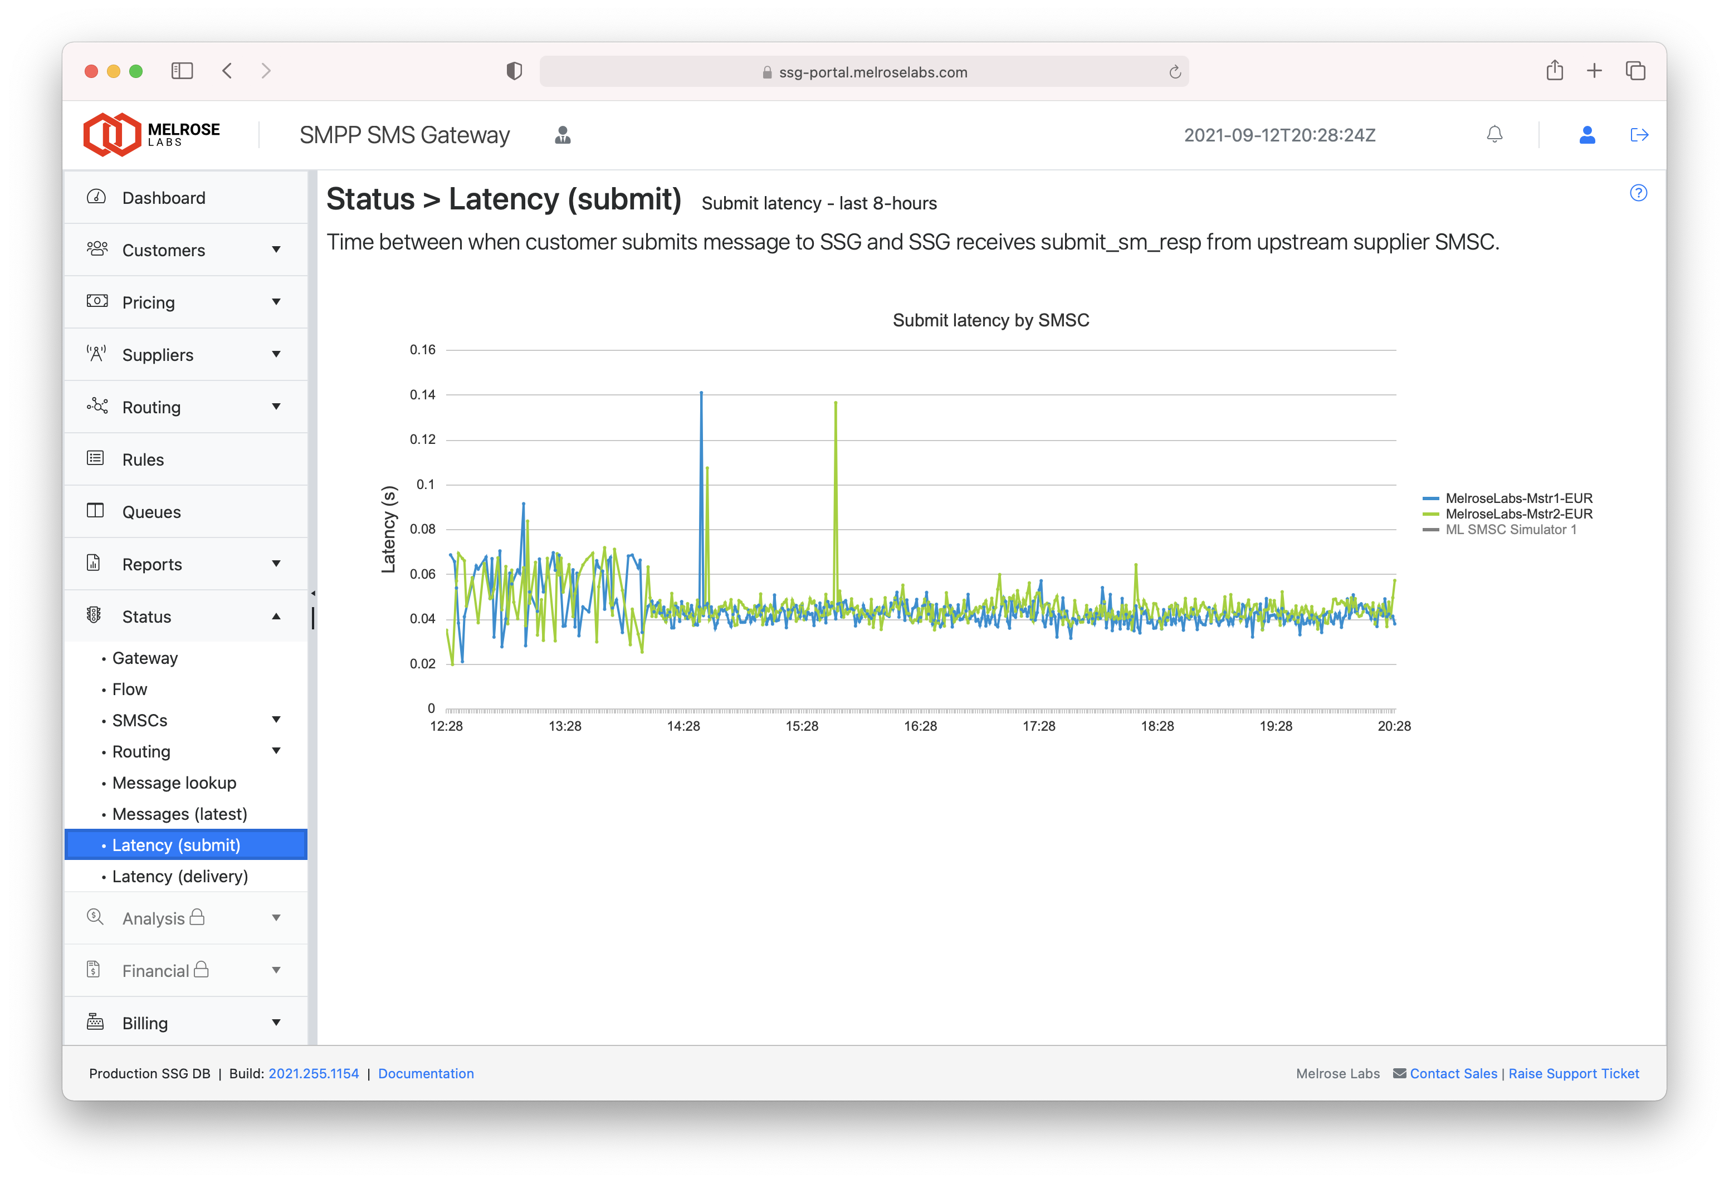
Task: Reload the page with refresh icon
Action: coord(1175,72)
